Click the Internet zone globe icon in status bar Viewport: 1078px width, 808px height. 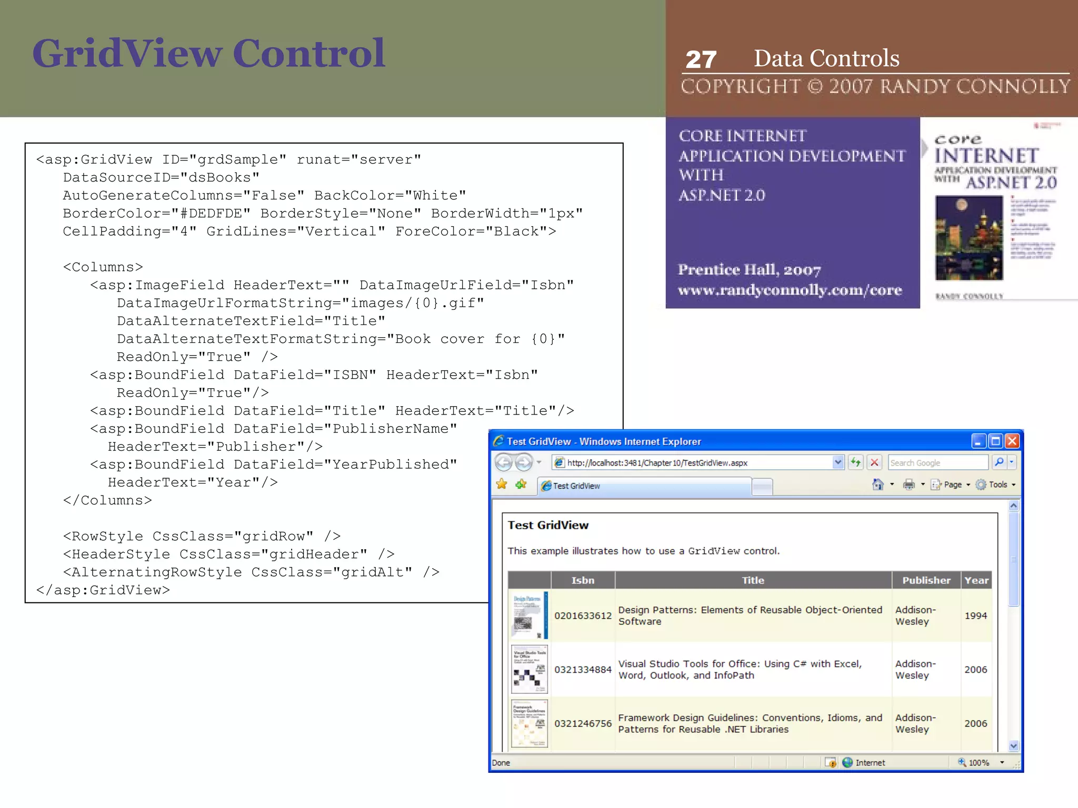(847, 762)
